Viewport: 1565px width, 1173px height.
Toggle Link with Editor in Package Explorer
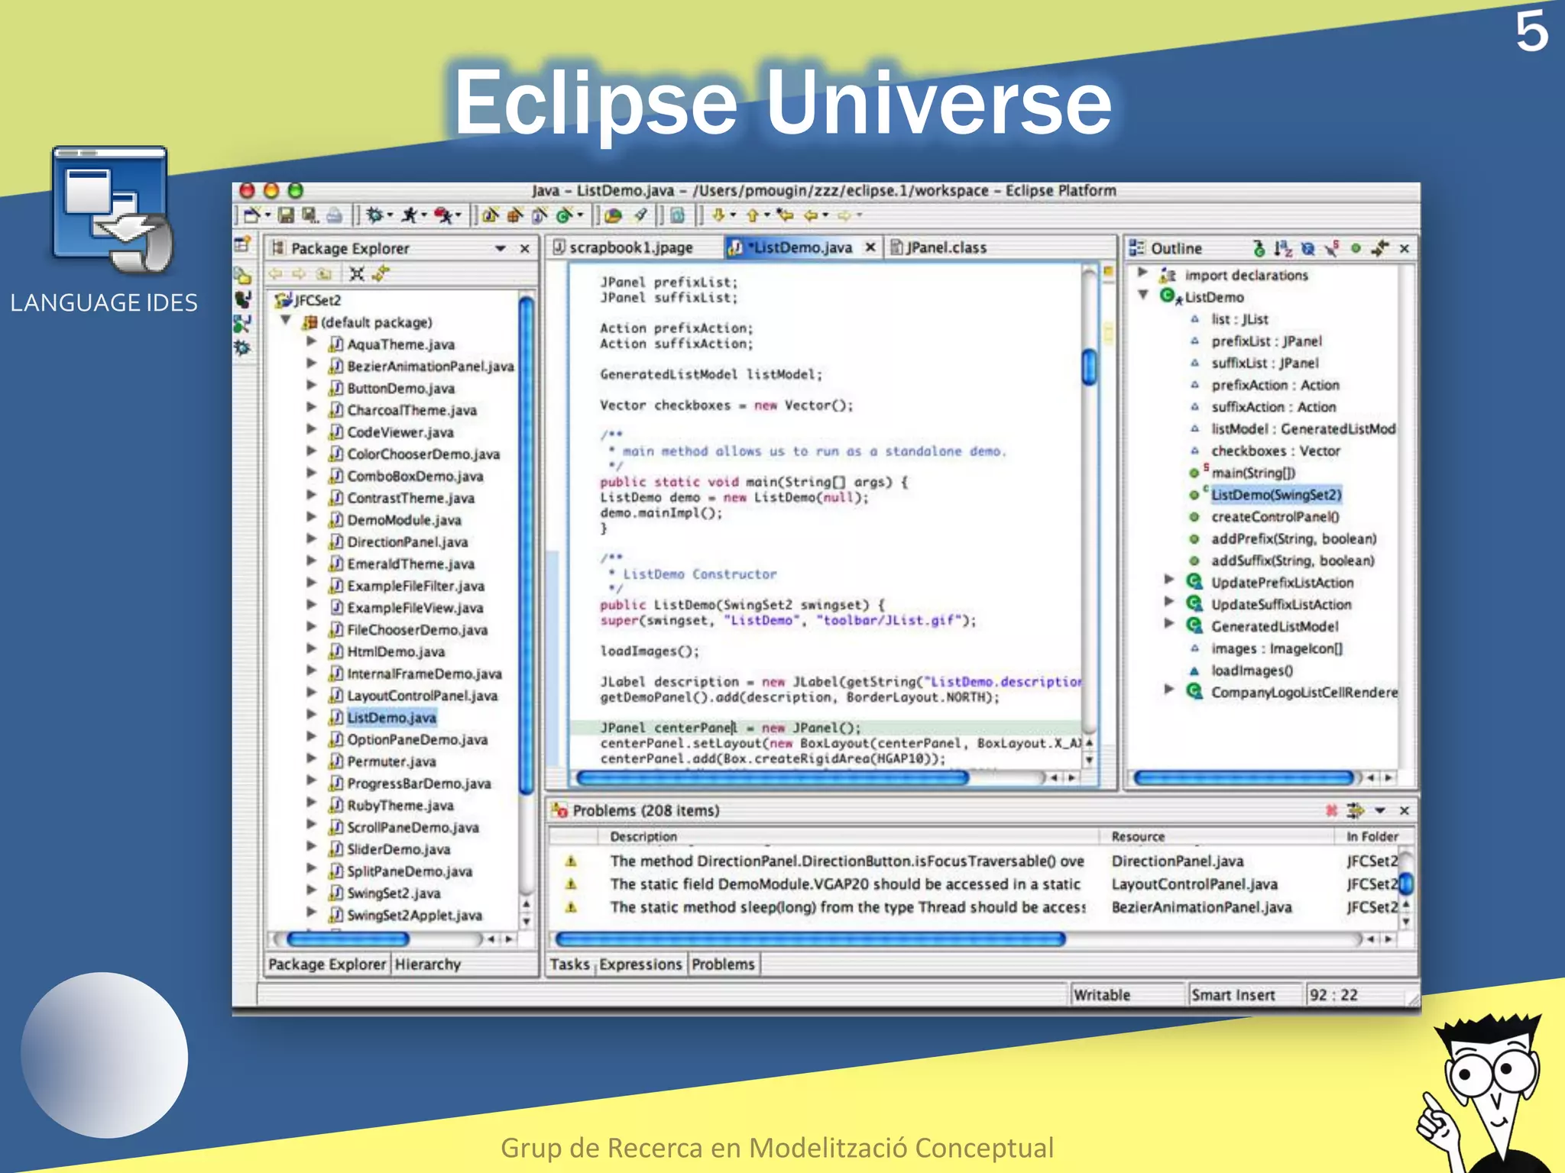[x=381, y=273]
